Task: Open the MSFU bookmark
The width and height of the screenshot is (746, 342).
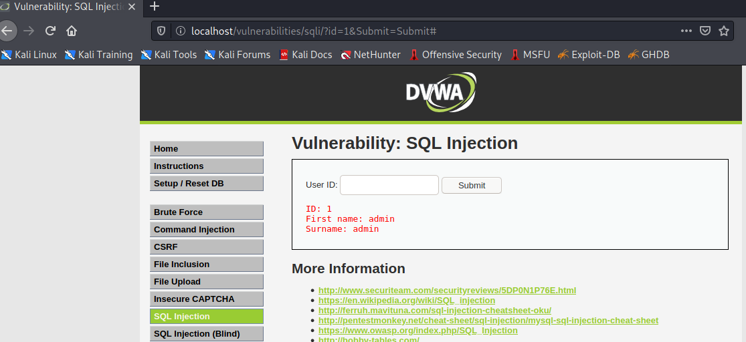Action: (x=530, y=55)
